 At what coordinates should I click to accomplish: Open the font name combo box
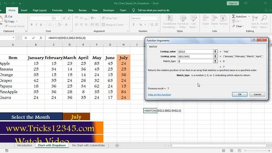41,18
